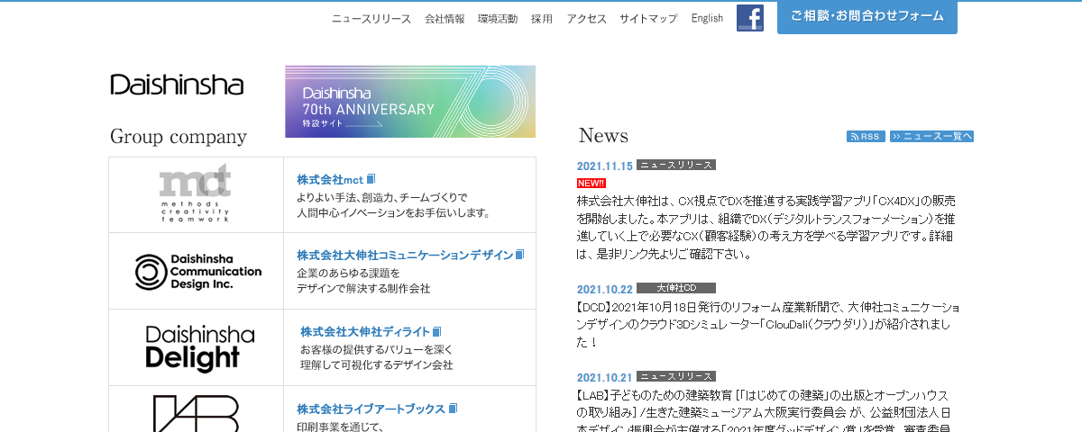This screenshot has height=432, width=1082.
Task: Click the Daishinsha main logo
Action: 177,85
